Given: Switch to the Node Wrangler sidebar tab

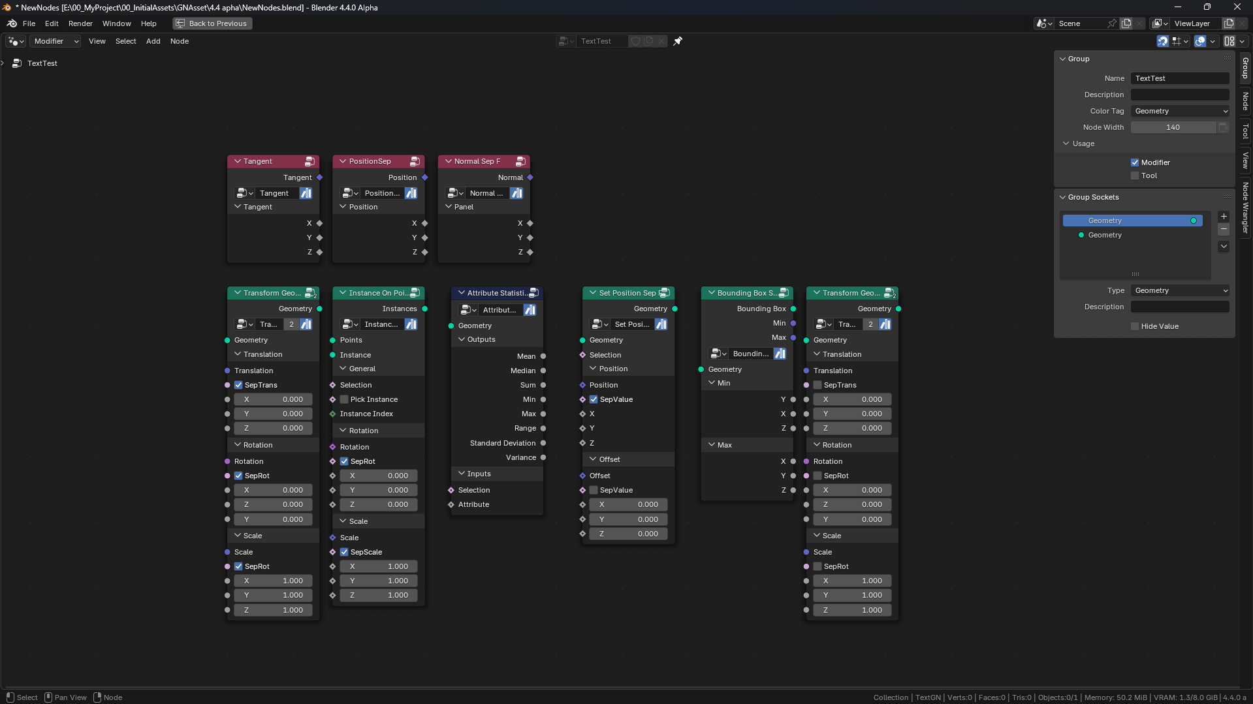Looking at the screenshot, I should 1246,207.
